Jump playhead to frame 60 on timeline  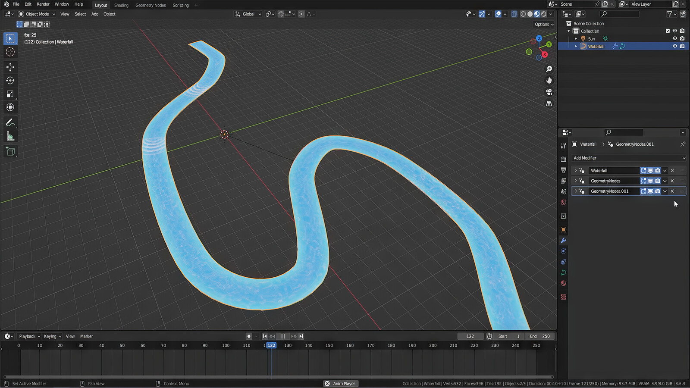pyautogui.click(x=143, y=358)
